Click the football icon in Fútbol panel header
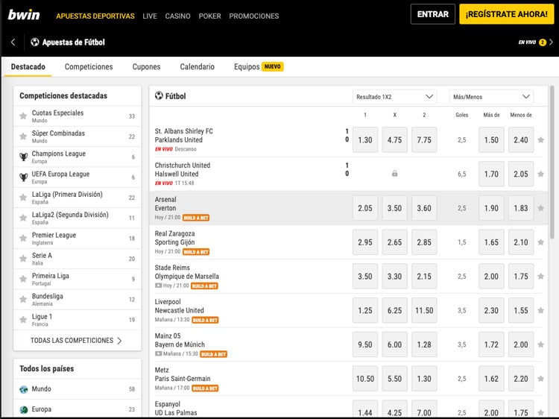Screen dimensions: 559x419 pyautogui.click(x=159, y=95)
